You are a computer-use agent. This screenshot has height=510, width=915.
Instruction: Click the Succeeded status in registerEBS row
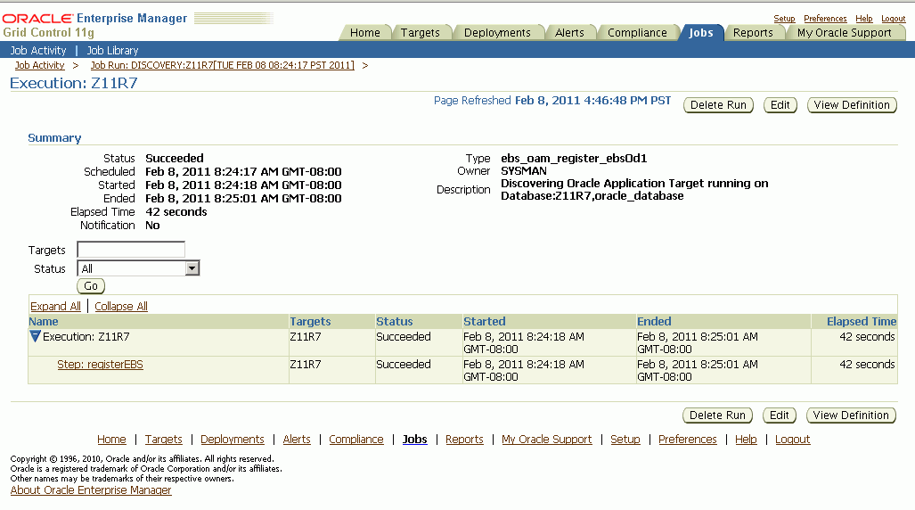coord(404,364)
